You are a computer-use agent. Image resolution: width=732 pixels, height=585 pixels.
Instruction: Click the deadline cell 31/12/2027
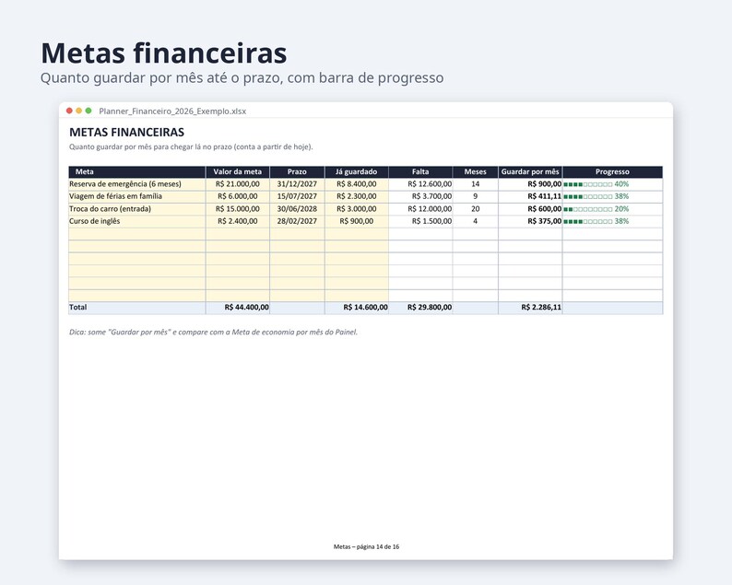[297, 184]
